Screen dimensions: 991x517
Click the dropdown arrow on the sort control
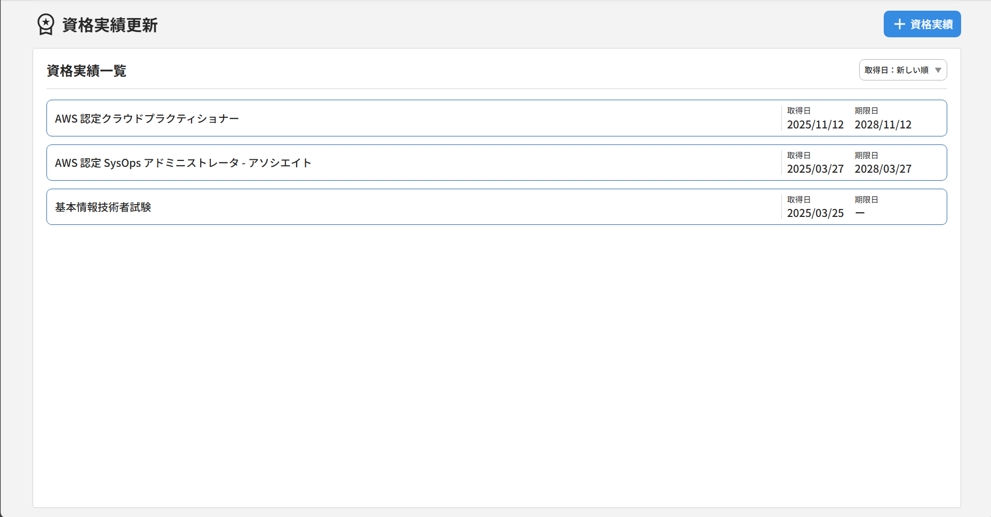point(937,70)
